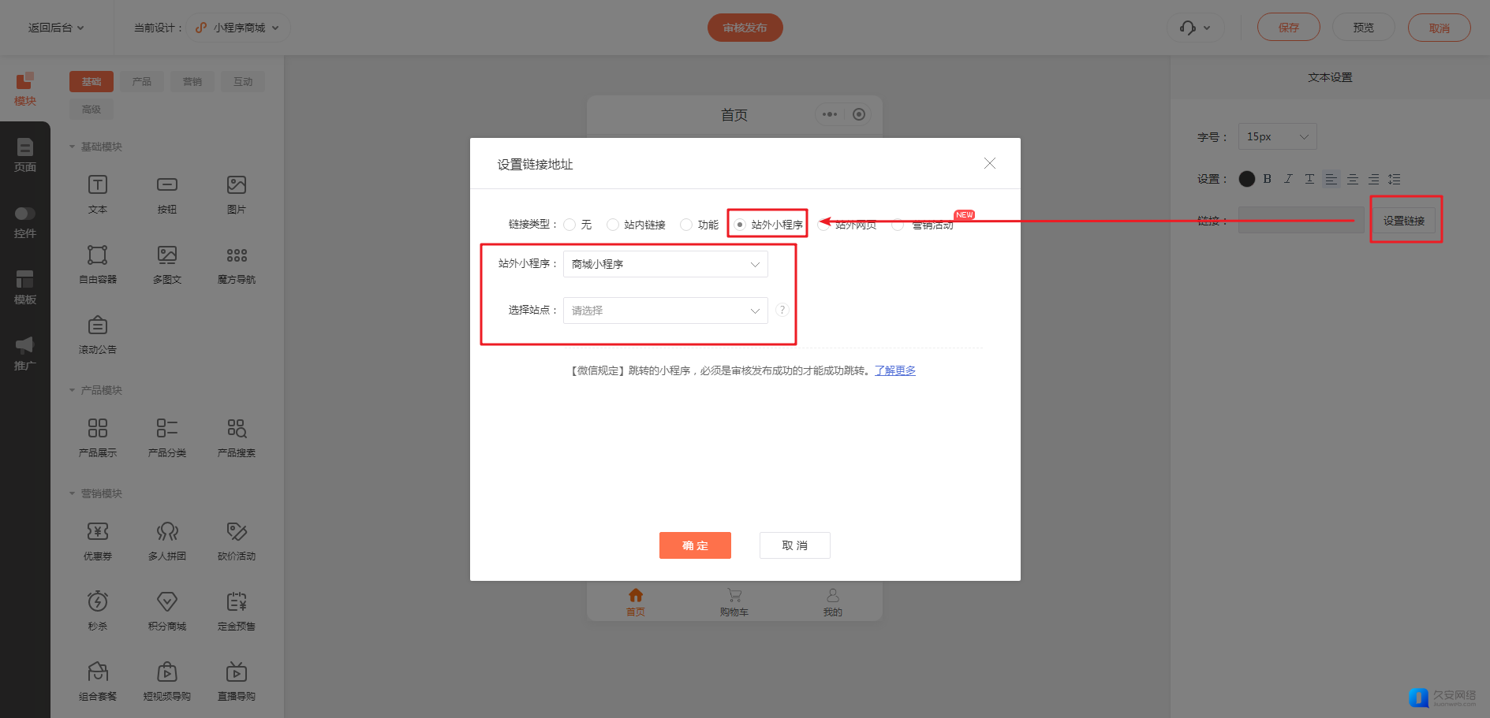The height and width of the screenshot is (718, 1490).
Task: Select the 文本 text module icon
Action: (x=98, y=186)
